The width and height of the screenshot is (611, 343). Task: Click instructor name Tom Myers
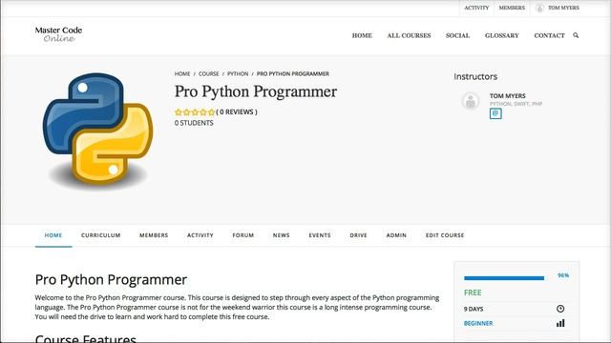[507, 95]
